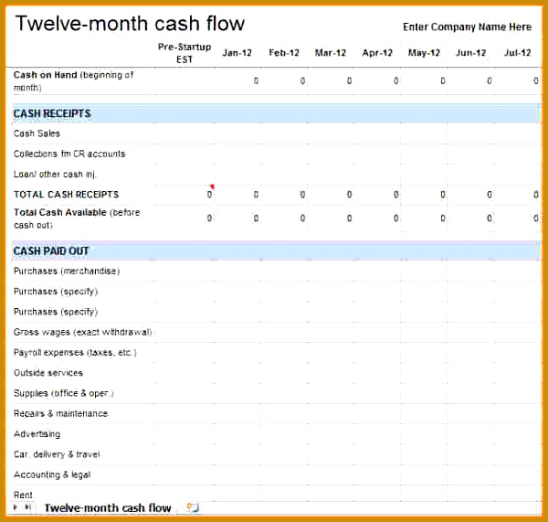Select the Cash on Hand row label
The height and width of the screenshot is (522, 548).
73,80
